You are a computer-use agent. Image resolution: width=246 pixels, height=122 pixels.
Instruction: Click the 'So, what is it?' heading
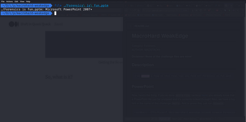click(59, 77)
